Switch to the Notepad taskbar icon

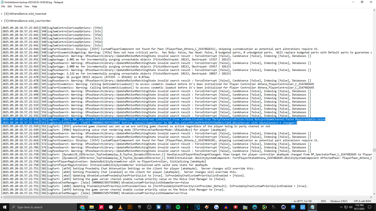(312, 207)
